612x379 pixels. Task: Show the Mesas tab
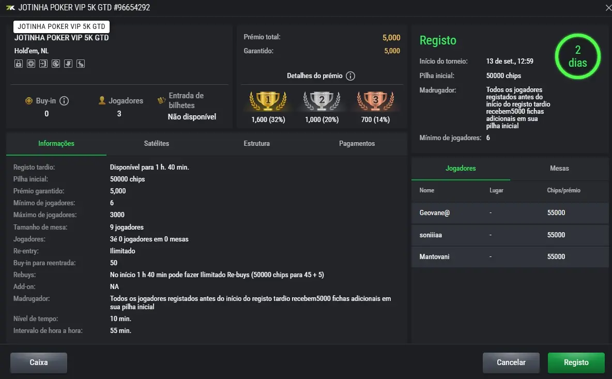pos(559,168)
